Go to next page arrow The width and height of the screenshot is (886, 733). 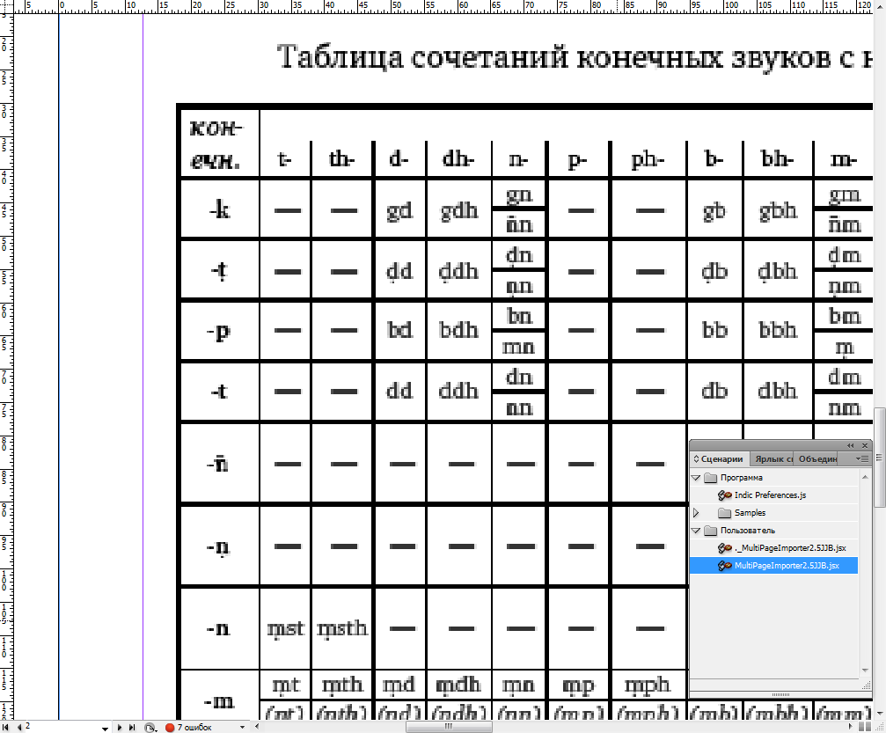coord(120,728)
